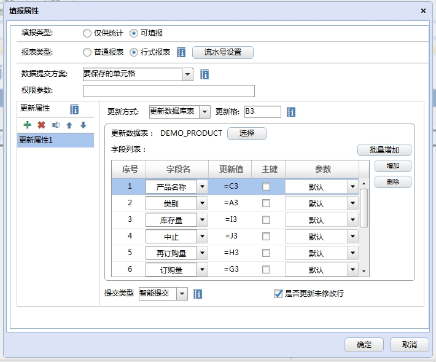Open field name dropdown for 再订购量

click(x=202, y=253)
